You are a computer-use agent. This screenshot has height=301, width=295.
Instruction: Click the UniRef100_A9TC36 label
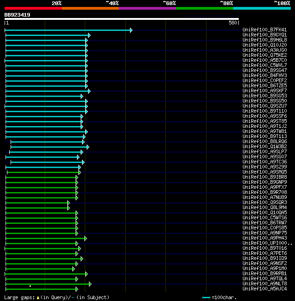coord(265,162)
